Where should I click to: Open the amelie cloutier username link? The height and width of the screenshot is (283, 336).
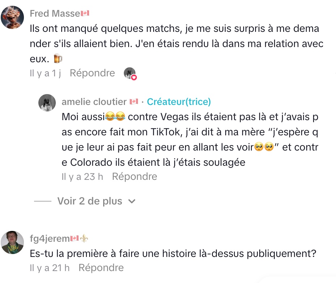tap(94, 102)
